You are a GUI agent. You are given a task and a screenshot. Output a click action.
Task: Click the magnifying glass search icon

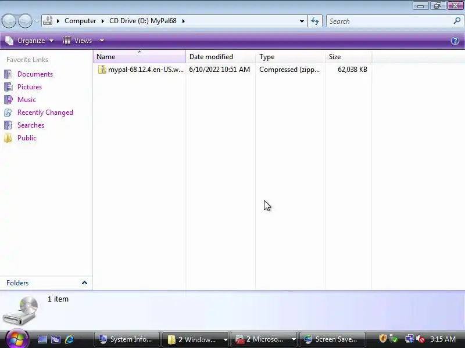(457, 21)
